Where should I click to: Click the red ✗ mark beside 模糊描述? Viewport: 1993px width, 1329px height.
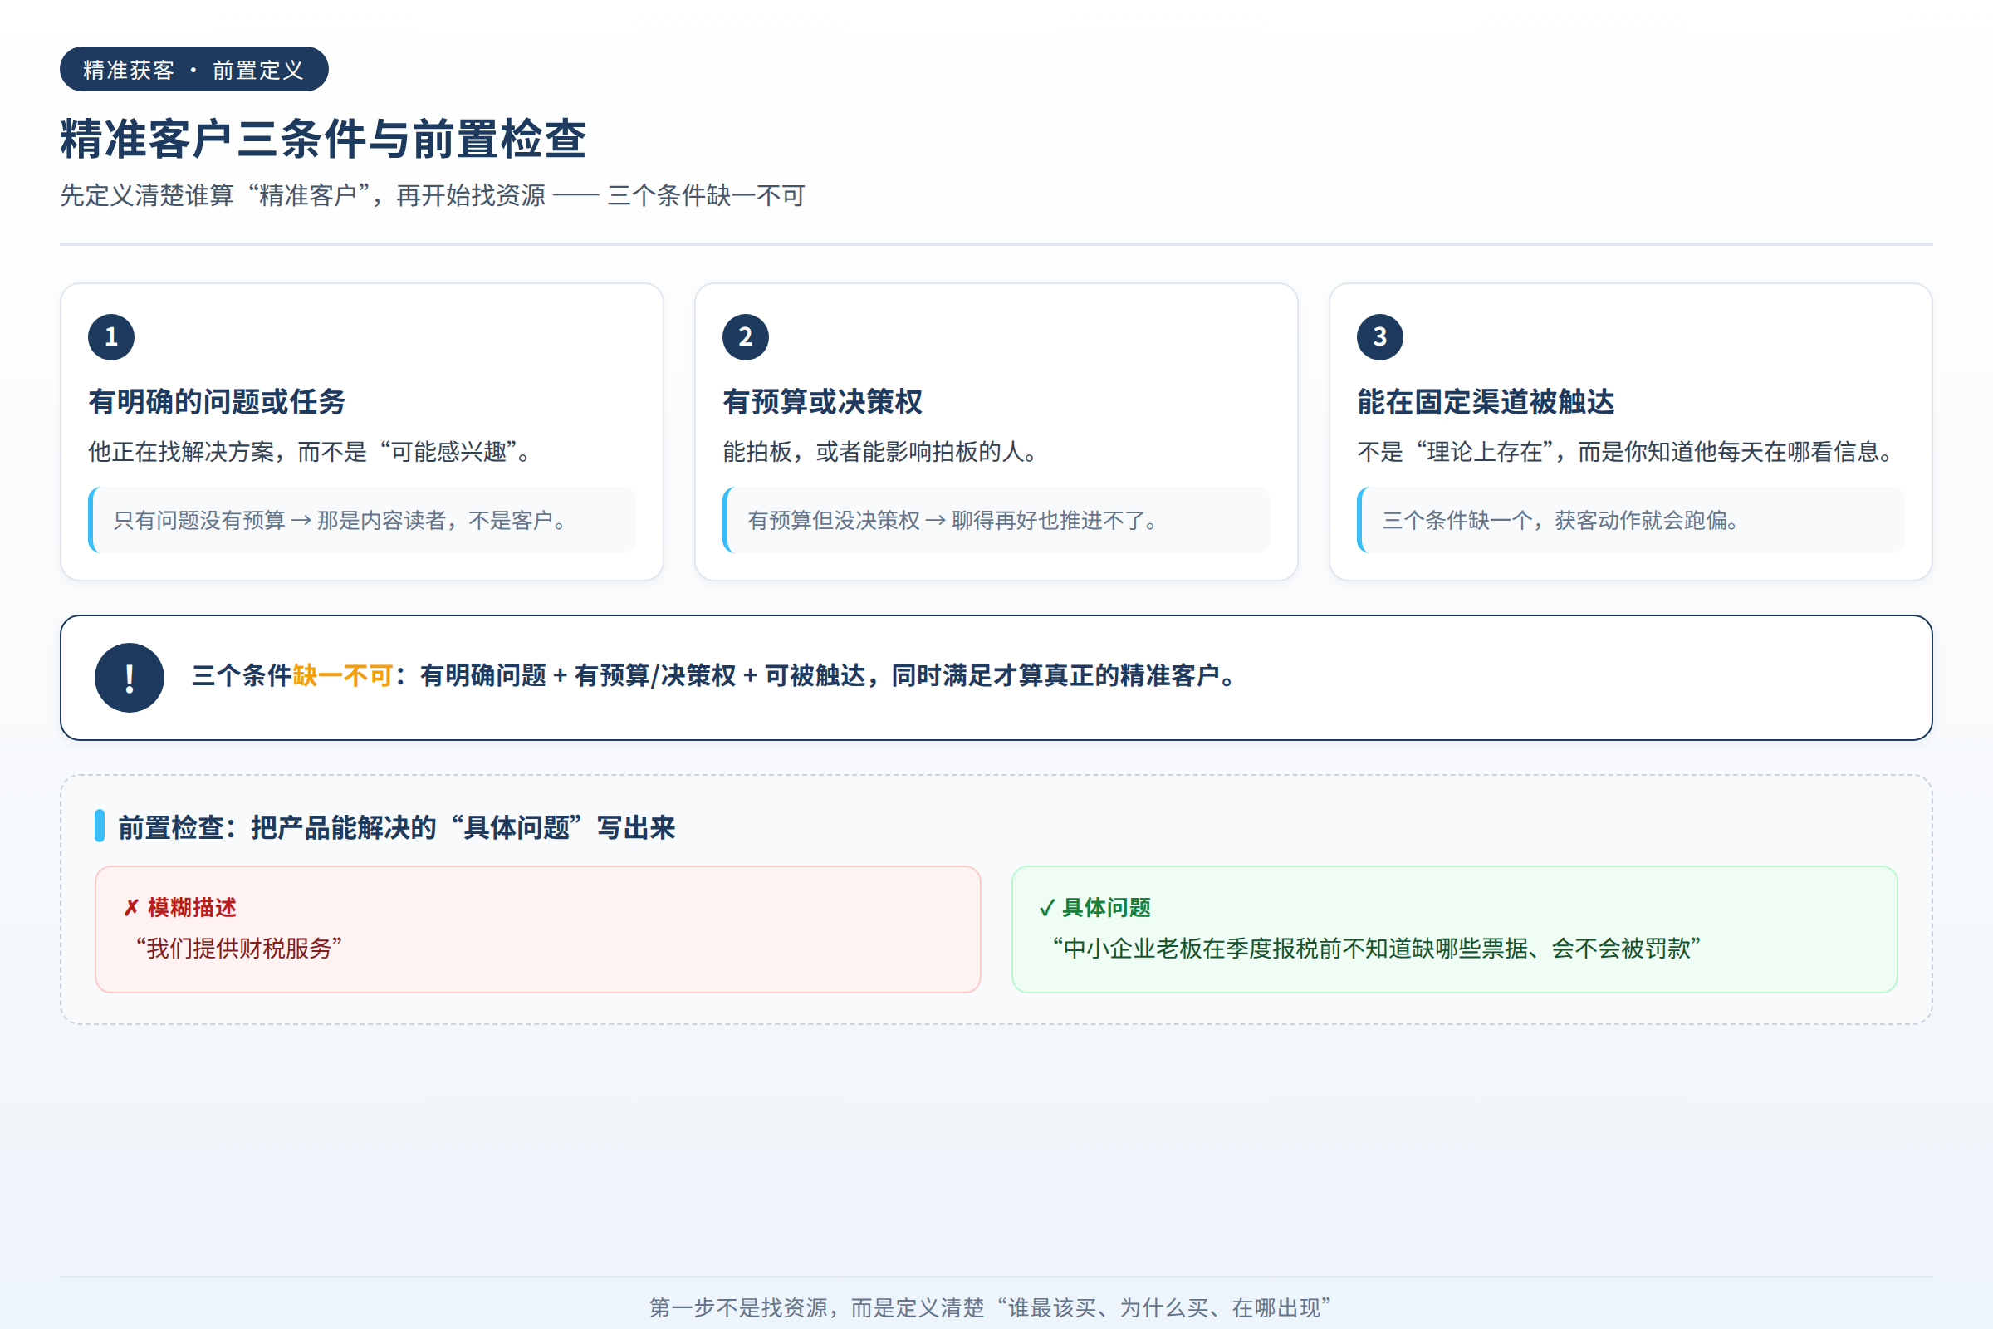[x=131, y=908]
